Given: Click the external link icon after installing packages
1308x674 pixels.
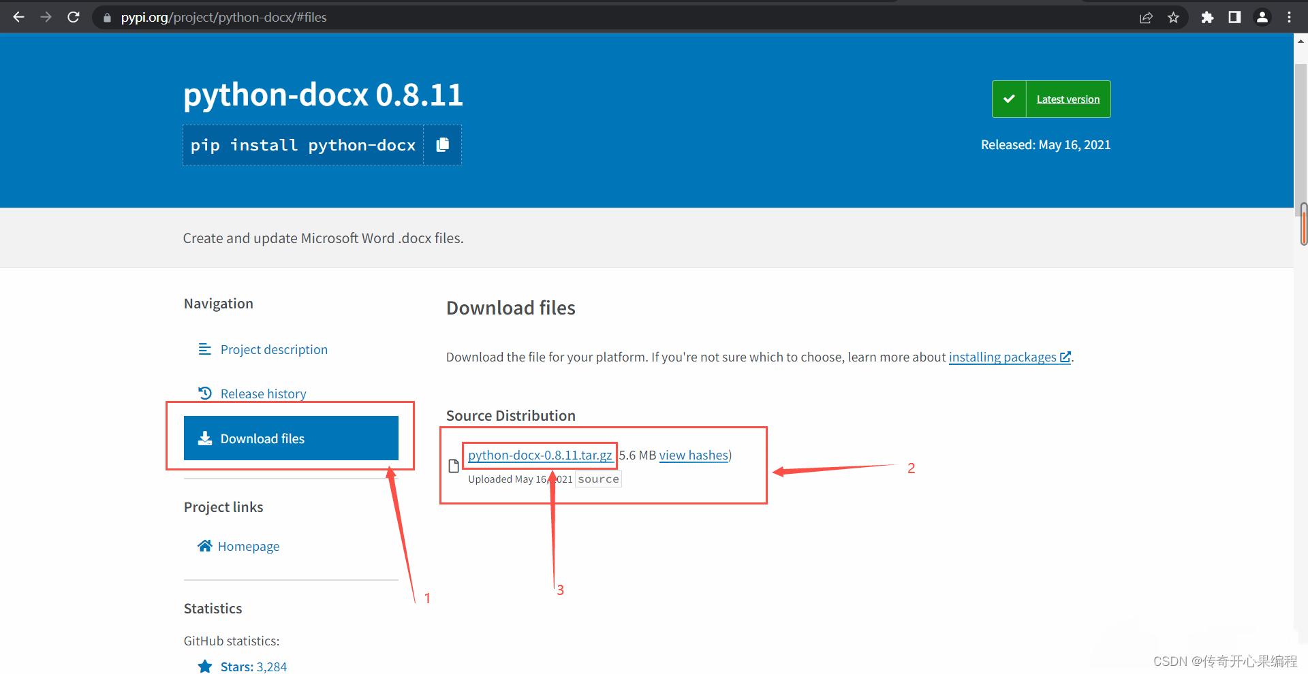Looking at the screenshot, I should pyautogui.click(x=1065, y=357).
